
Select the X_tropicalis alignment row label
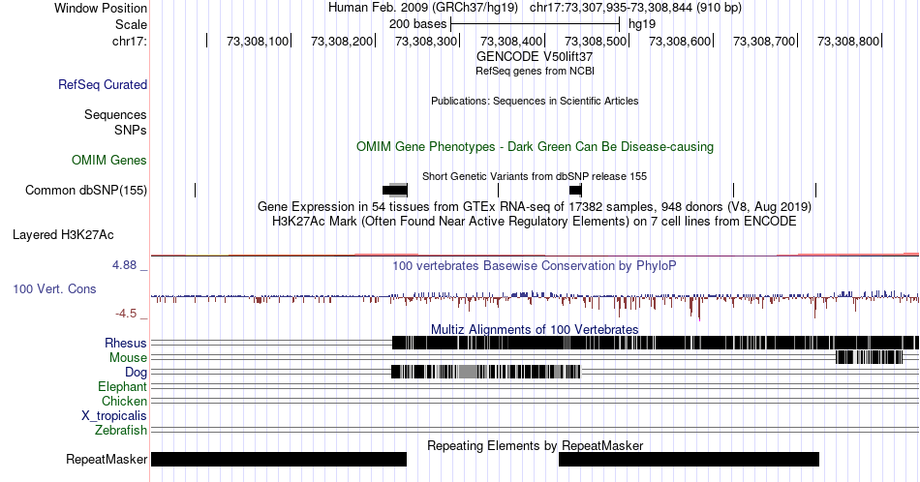click(x=114, y=416)
